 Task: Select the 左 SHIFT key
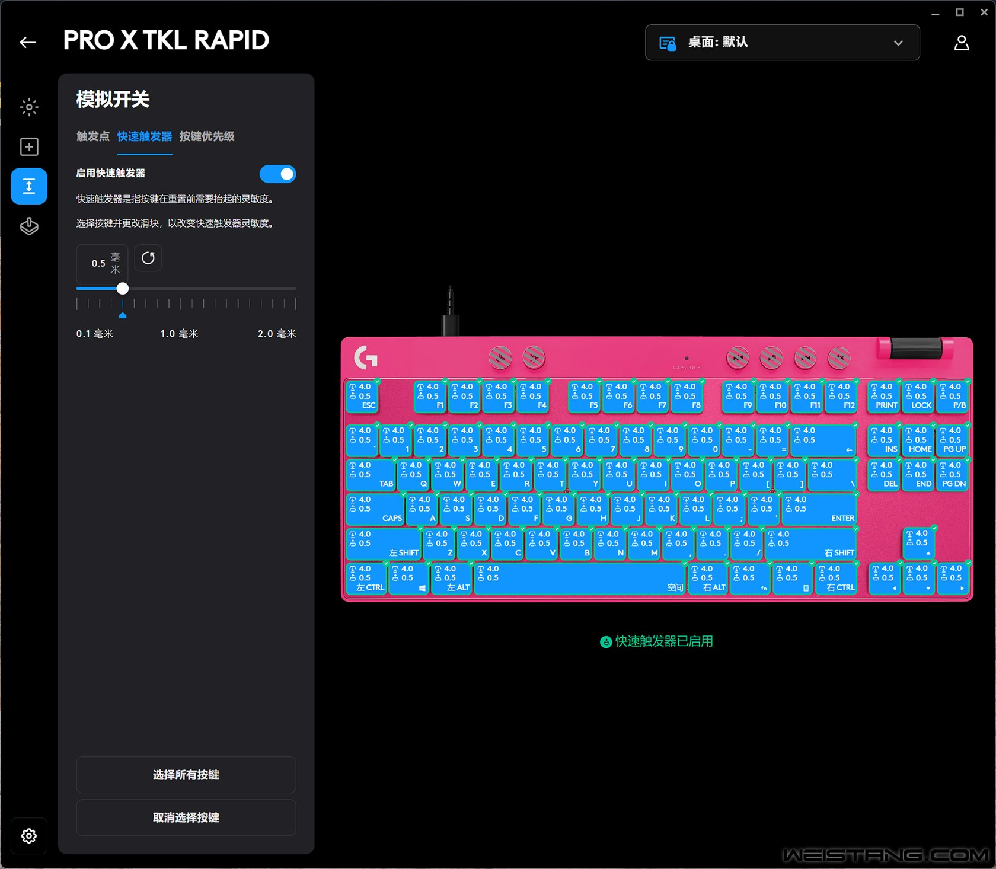pos(384,544)
